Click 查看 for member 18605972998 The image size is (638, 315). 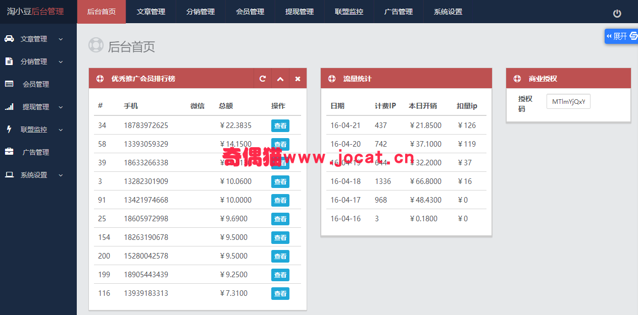tap(280, 219)
